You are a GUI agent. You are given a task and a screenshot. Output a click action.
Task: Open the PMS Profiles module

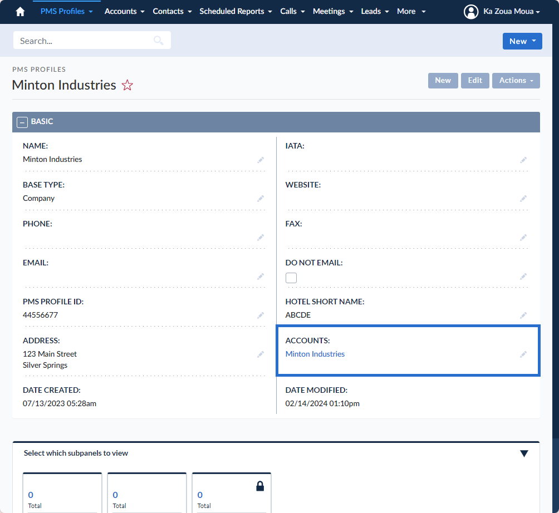pos(62,11)
